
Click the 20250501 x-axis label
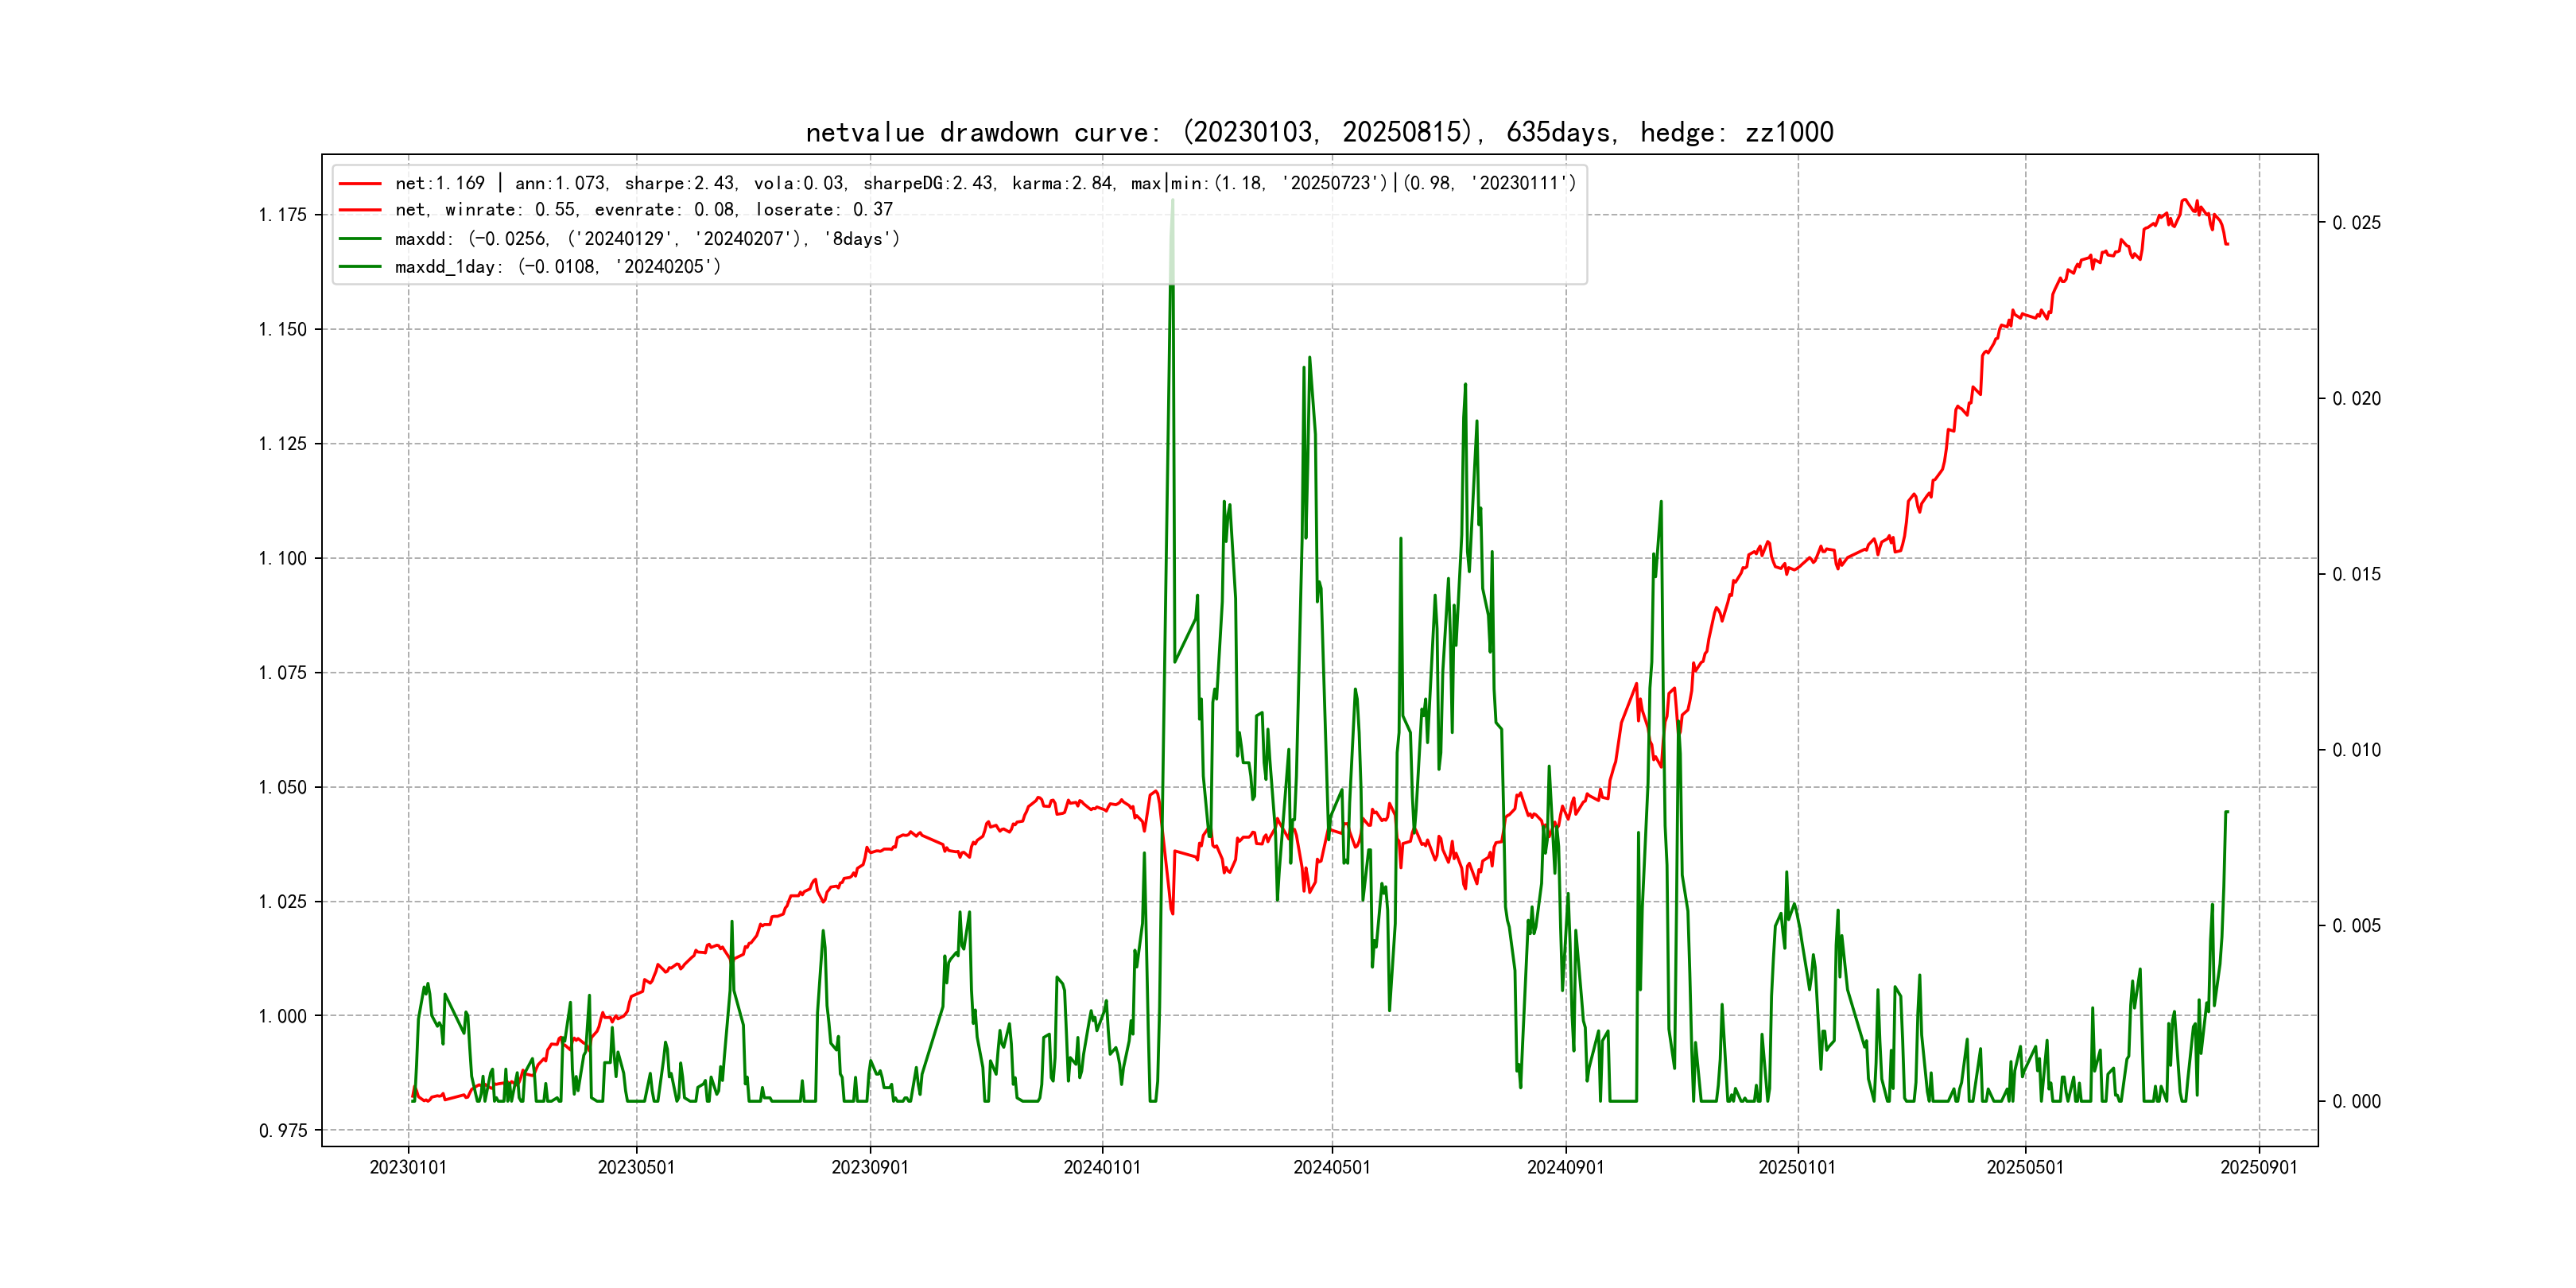pos(2025,1167)
